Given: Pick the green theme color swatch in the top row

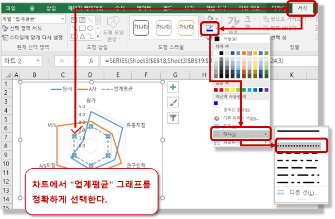Looking at the screenshot, I should click(266, 53).
